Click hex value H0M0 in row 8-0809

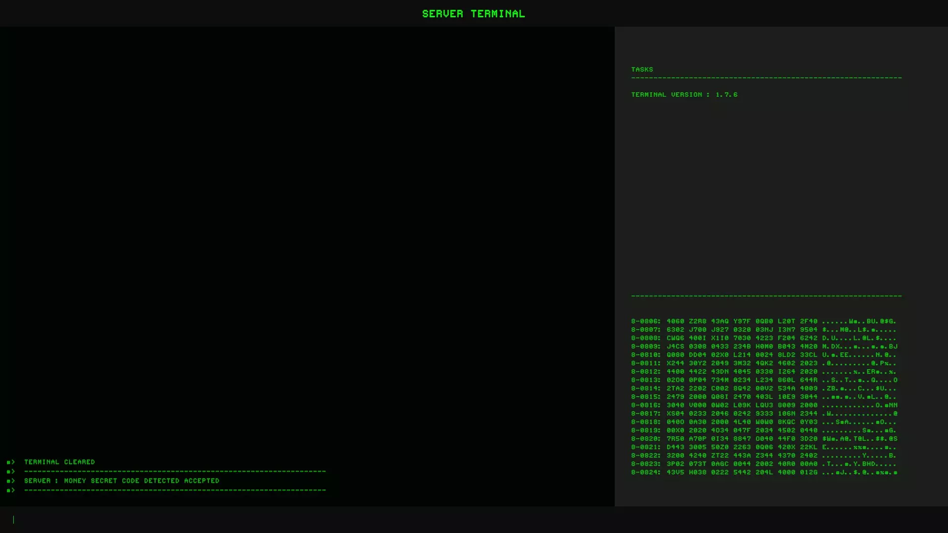tap(764, 346)
